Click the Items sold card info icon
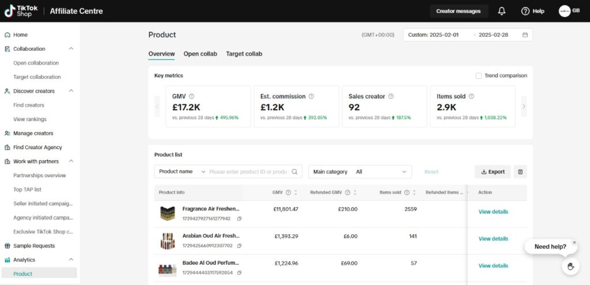 click(471, 96)
